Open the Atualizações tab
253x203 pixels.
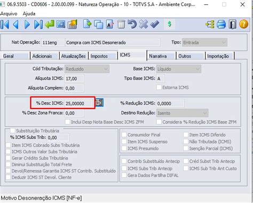click(x=74, y=56)
